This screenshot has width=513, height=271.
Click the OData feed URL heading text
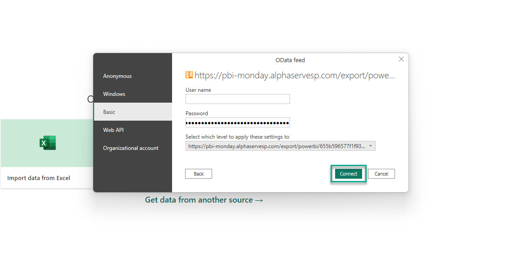(x=295, y=76)
